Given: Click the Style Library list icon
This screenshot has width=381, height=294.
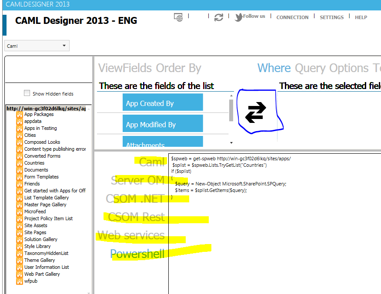Looking at the screenshot, I should pos(19,246).
